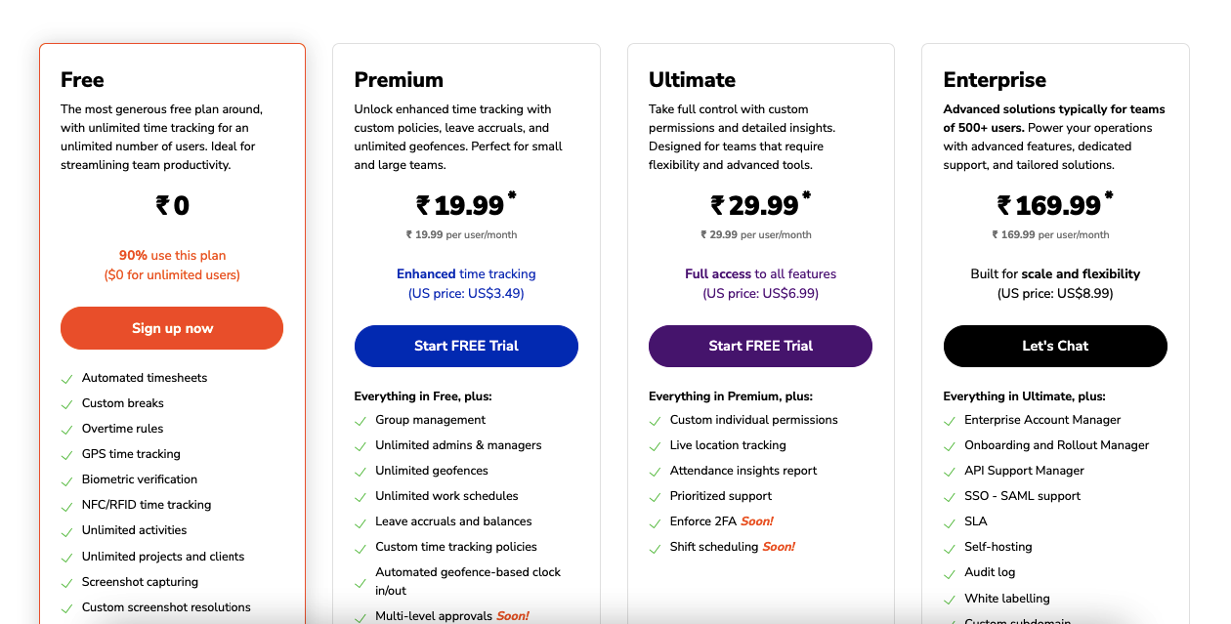This screenshot has width=1231, height=624.
Task: Open Let's Chat for Enterprise plan
Action: point(1055,346)
